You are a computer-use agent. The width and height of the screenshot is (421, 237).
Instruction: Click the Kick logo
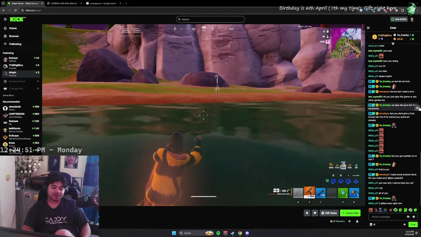[18, 19]
